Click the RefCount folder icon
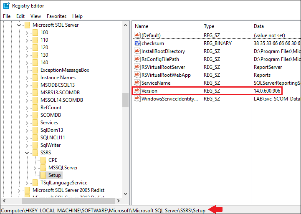This screenshot has height=214, width=301. (x=35, y=108)
